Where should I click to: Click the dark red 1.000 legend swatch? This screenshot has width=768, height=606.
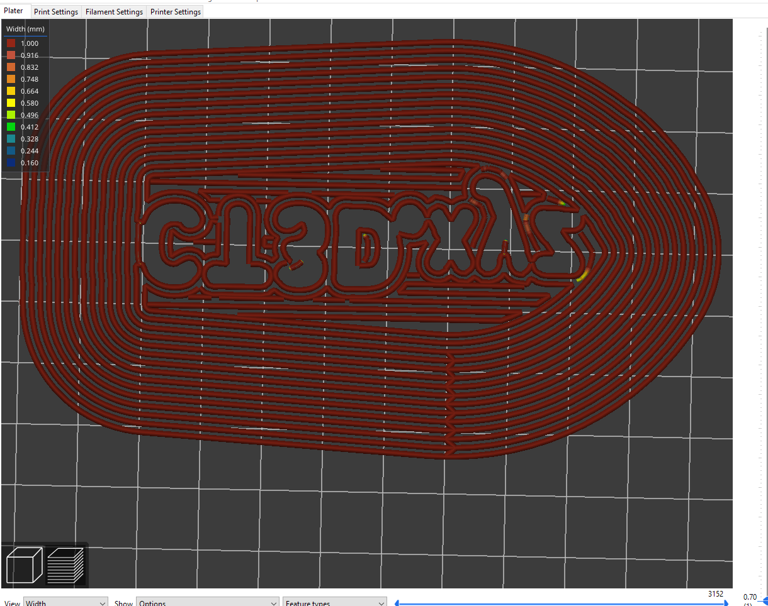pos(11,43)
